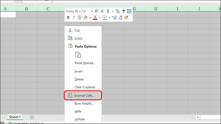Select column B header

27,9
